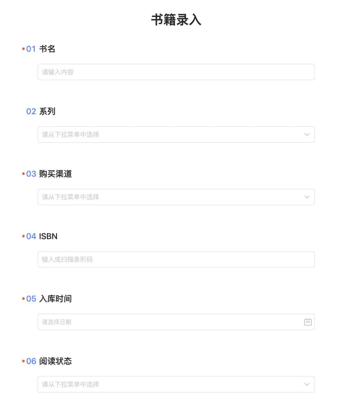
Task: Click into the ISBN barcode input field
Action: 176,259
